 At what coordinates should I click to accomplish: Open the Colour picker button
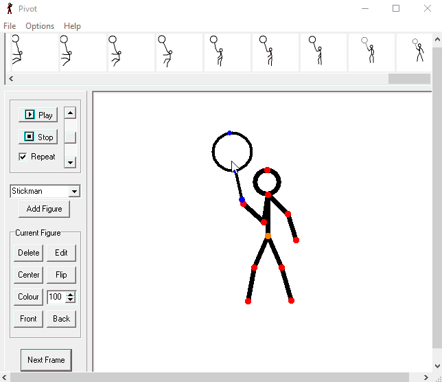(28, 297)
